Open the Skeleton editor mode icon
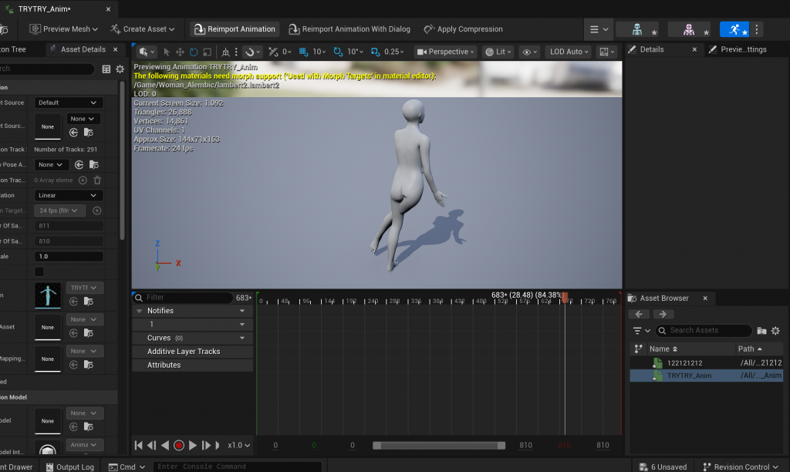Image resolution: width=790 pixels, height=472 pixels. point(636,29)
